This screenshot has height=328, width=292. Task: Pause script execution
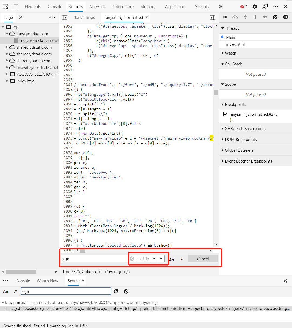pos(225,17)
